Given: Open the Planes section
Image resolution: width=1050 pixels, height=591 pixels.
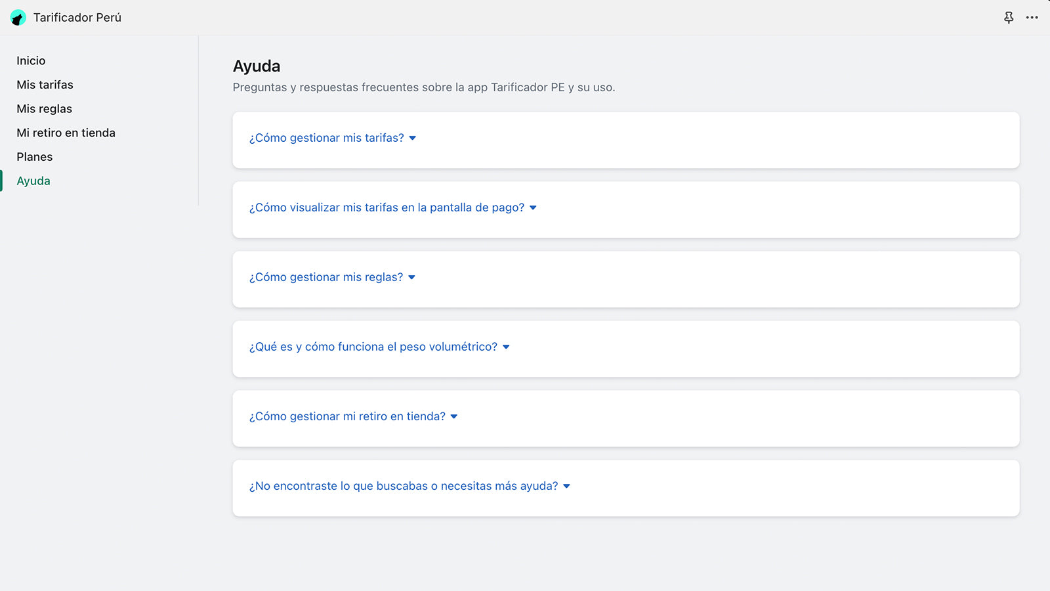Looking at the screenshot, I should coord(34,157).
